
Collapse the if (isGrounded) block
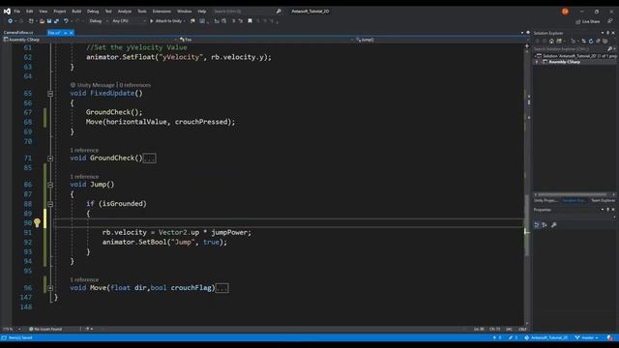[50, 204]
